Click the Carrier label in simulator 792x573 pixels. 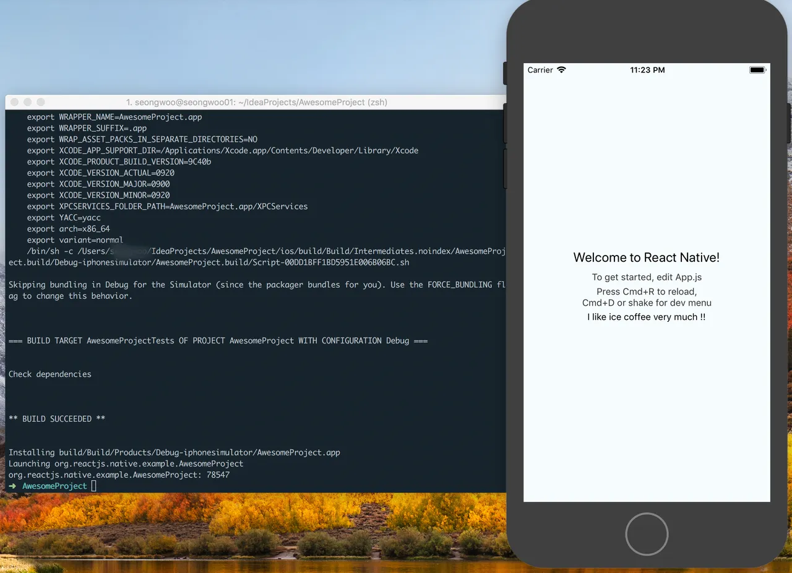pos(540,70)
